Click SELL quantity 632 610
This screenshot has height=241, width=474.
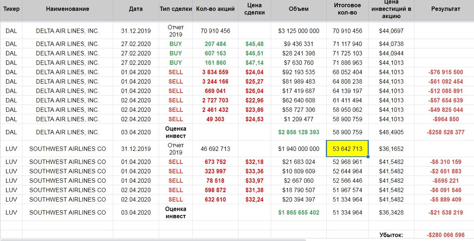[216, 200]
